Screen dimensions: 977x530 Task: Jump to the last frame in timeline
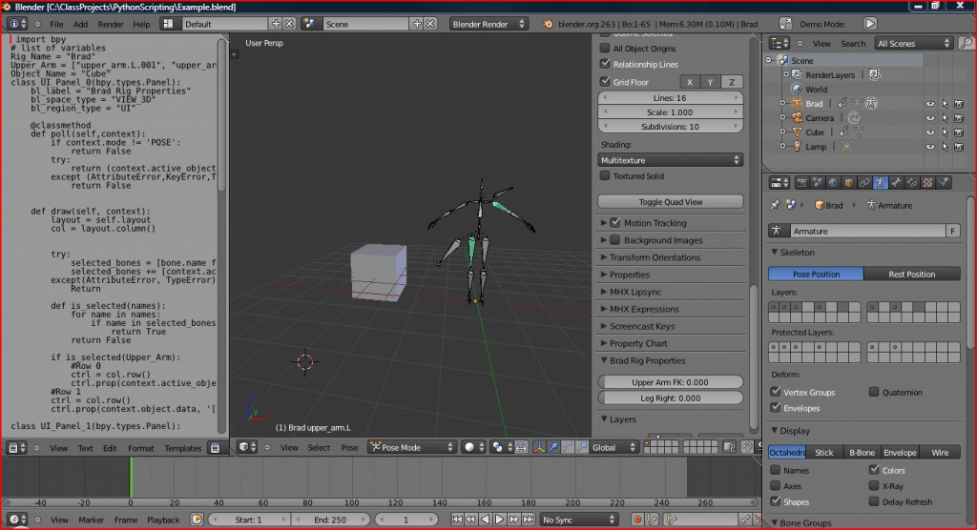pos(529,520)
